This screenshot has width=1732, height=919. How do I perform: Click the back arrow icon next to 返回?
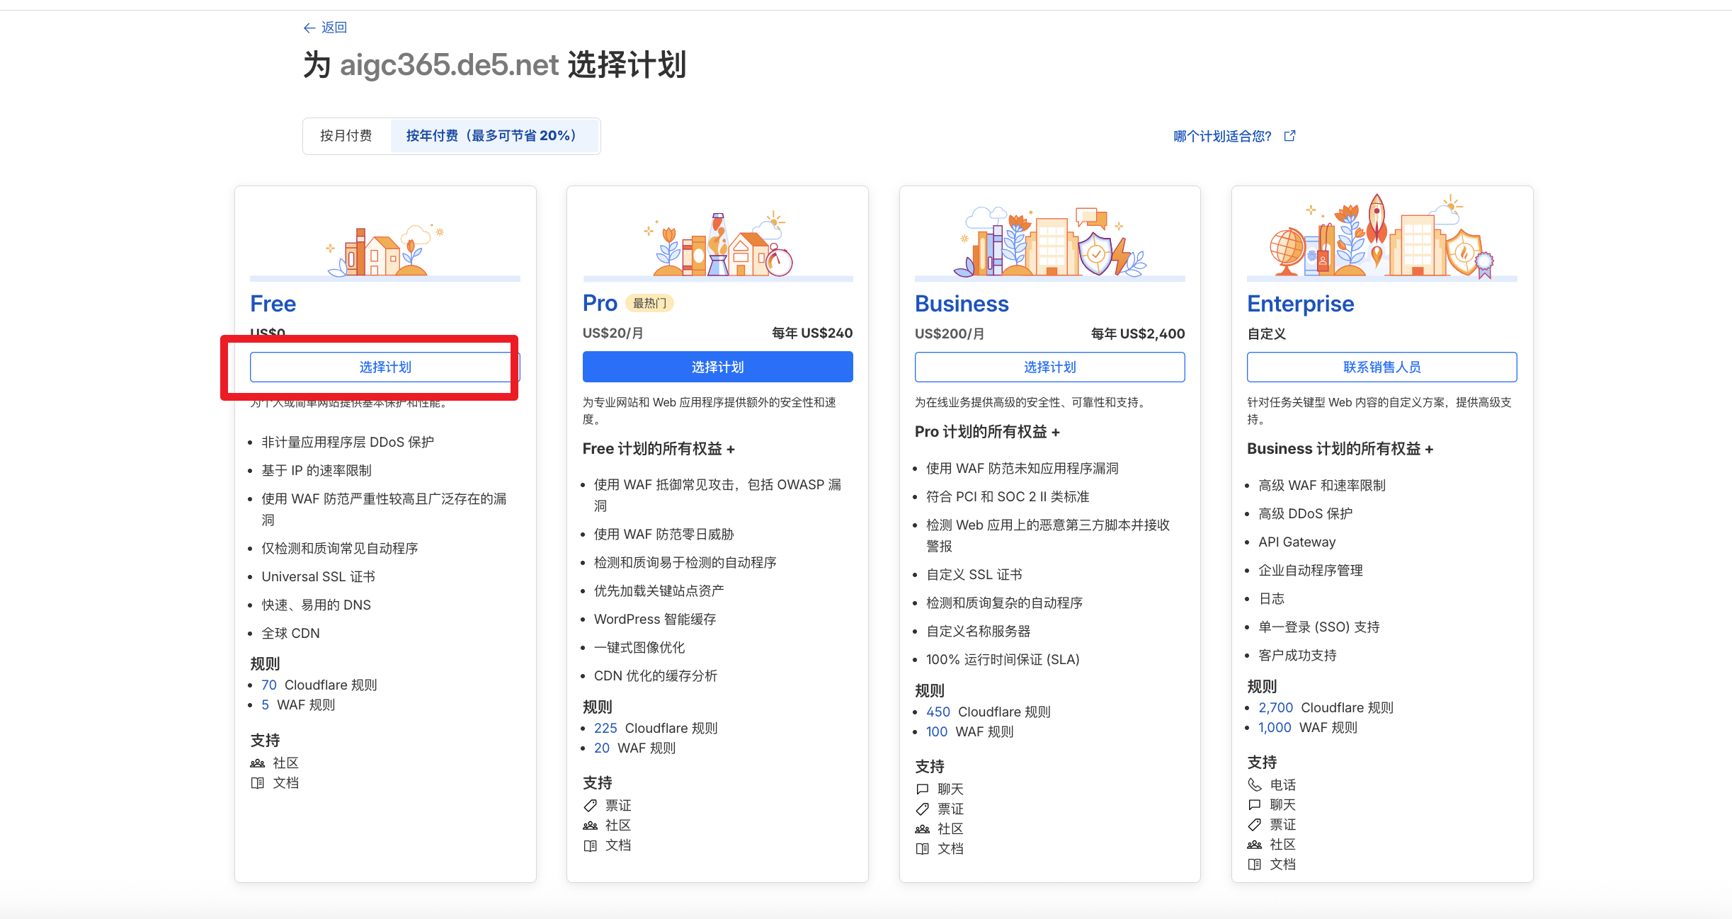click(x=309, y=28)
